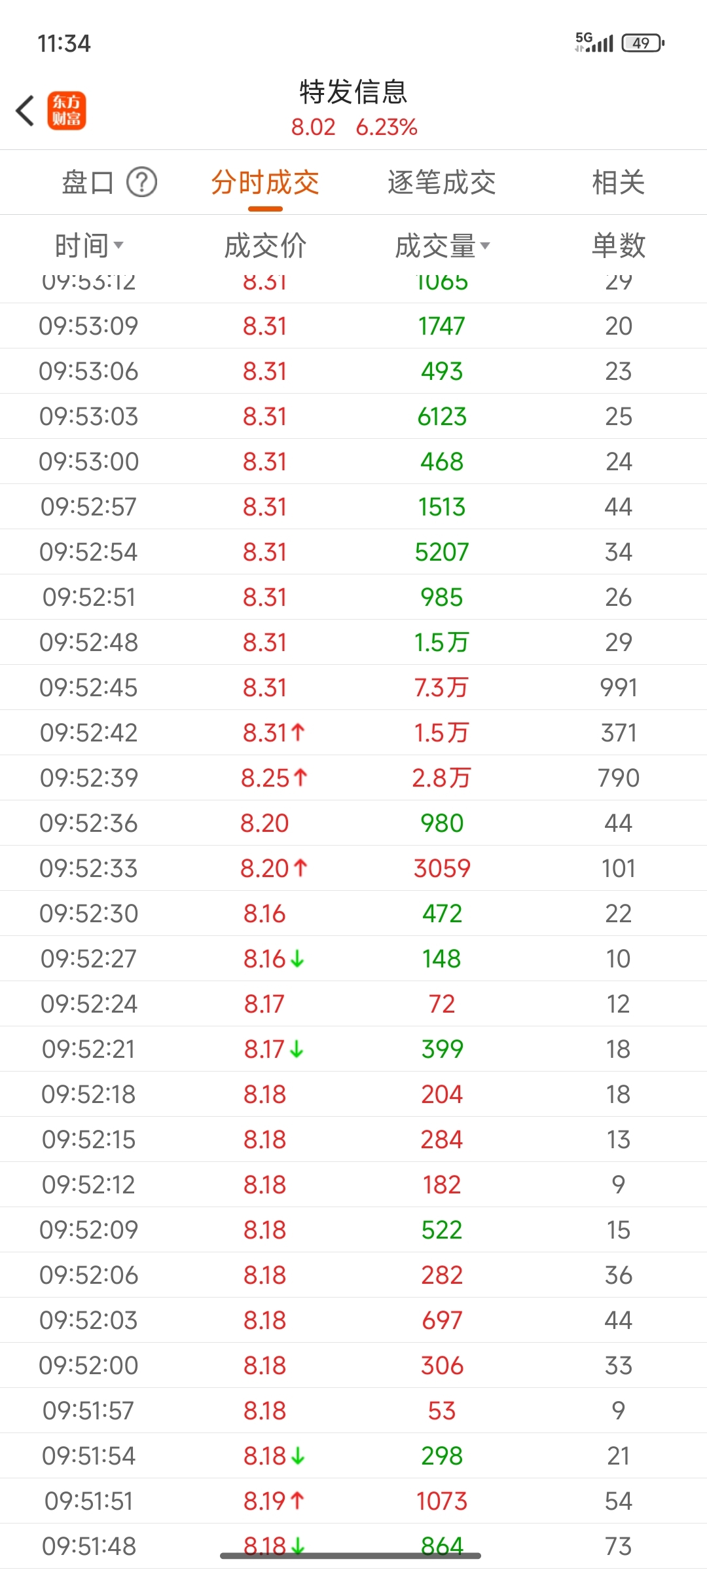Tap the 5G signal icon
This screenshot has height=1572, width=707.
pos(594,42)
